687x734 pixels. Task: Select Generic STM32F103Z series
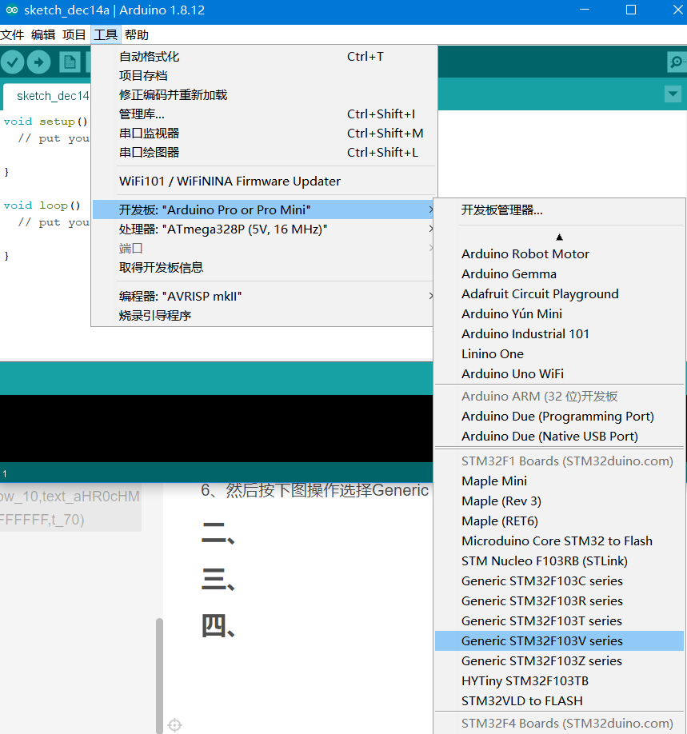[560, 661]
